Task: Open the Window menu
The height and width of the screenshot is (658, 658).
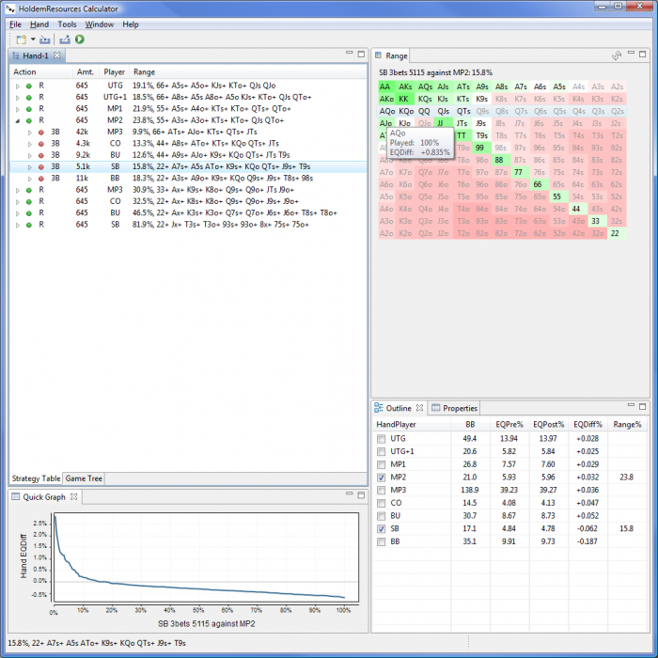Action: tap(100, 24)
